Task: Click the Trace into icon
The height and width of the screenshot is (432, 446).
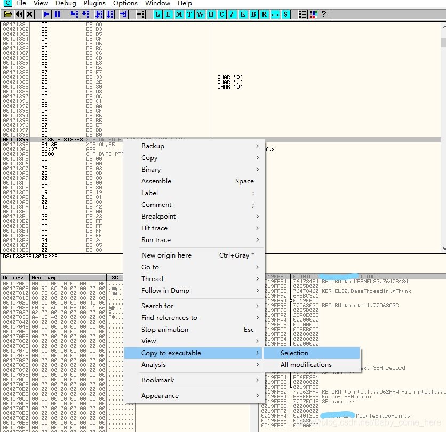Action: 99,14
